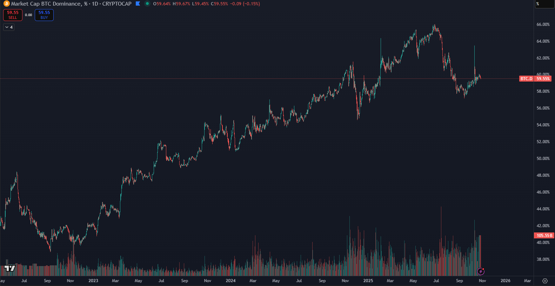Screen dimensions: 555x286
Task: Click the 2025 marker on time axis
Action: pyautogui.click(x=368, y=281)
